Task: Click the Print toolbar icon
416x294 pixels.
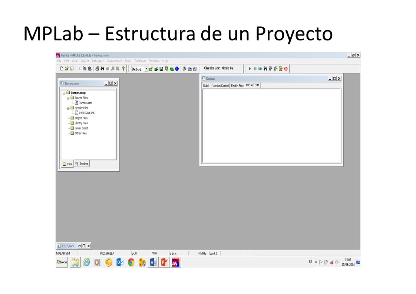Action: point(97,69)
